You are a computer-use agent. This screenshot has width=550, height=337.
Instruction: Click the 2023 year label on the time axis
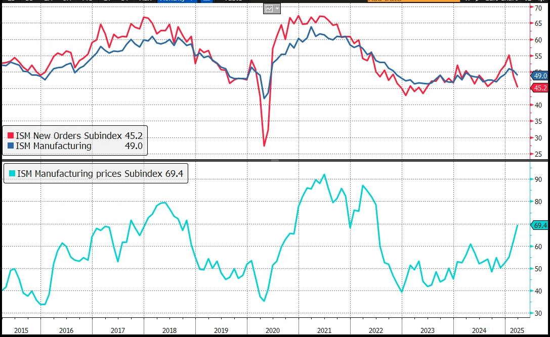[427, 330]
